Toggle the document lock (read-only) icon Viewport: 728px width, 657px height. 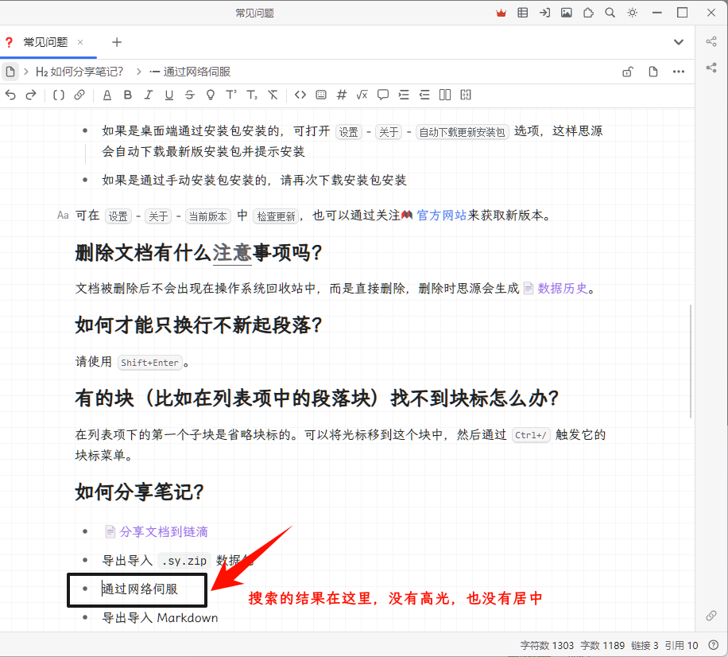pos(628,72)
